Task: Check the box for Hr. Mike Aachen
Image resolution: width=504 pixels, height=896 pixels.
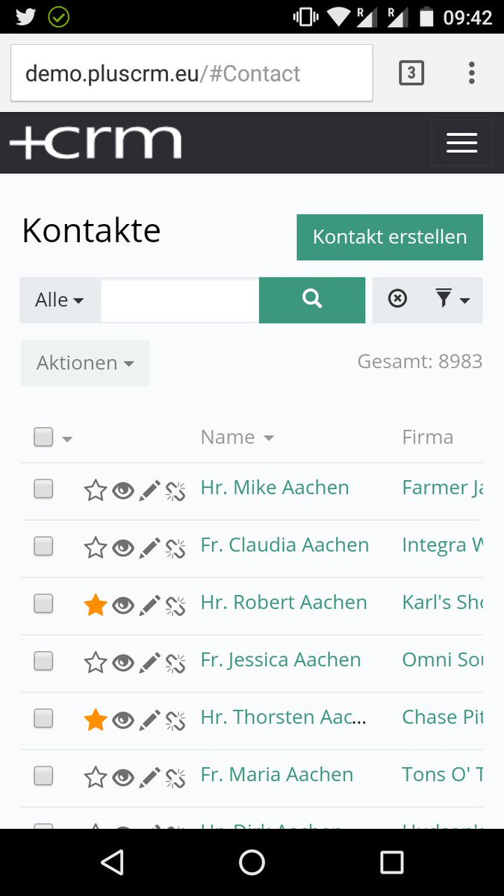Action: (43, 488)
